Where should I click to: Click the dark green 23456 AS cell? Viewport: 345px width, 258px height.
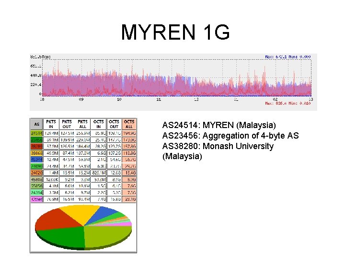pos(36,140)
